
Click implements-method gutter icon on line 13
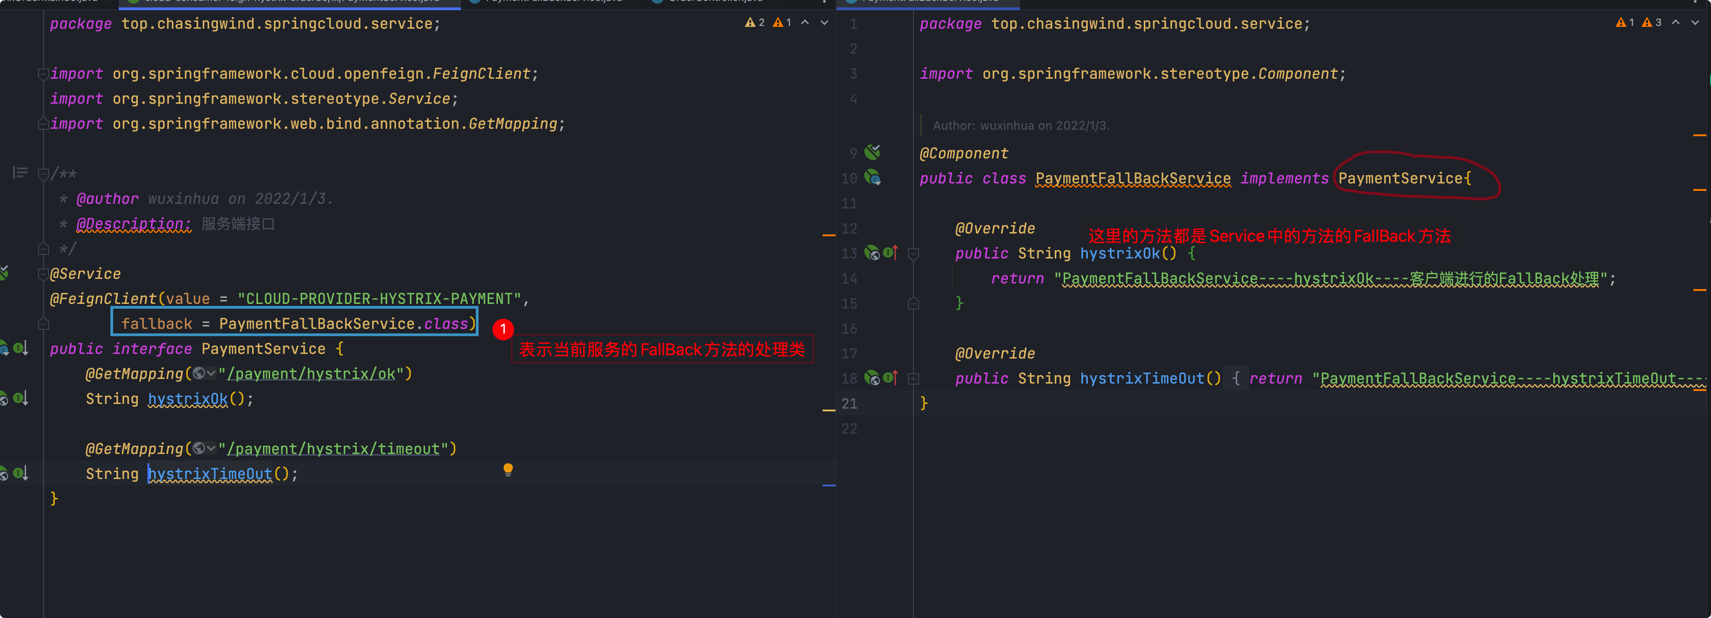(890, 253)
